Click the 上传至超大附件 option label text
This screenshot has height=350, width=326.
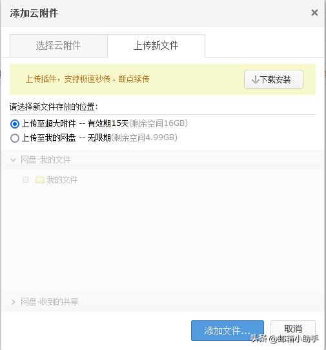(49, 123)
